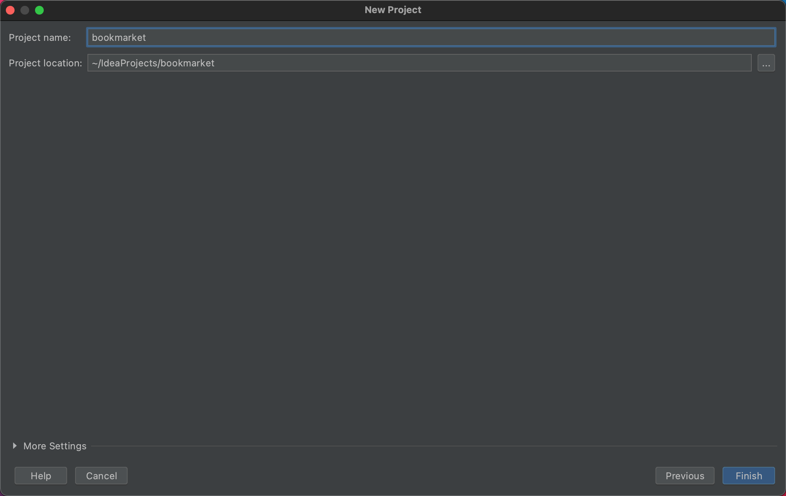The height and width of the screenshot is (496, 786).
Task: Click the browse '...' button for project location
Action: click(766, 63)
